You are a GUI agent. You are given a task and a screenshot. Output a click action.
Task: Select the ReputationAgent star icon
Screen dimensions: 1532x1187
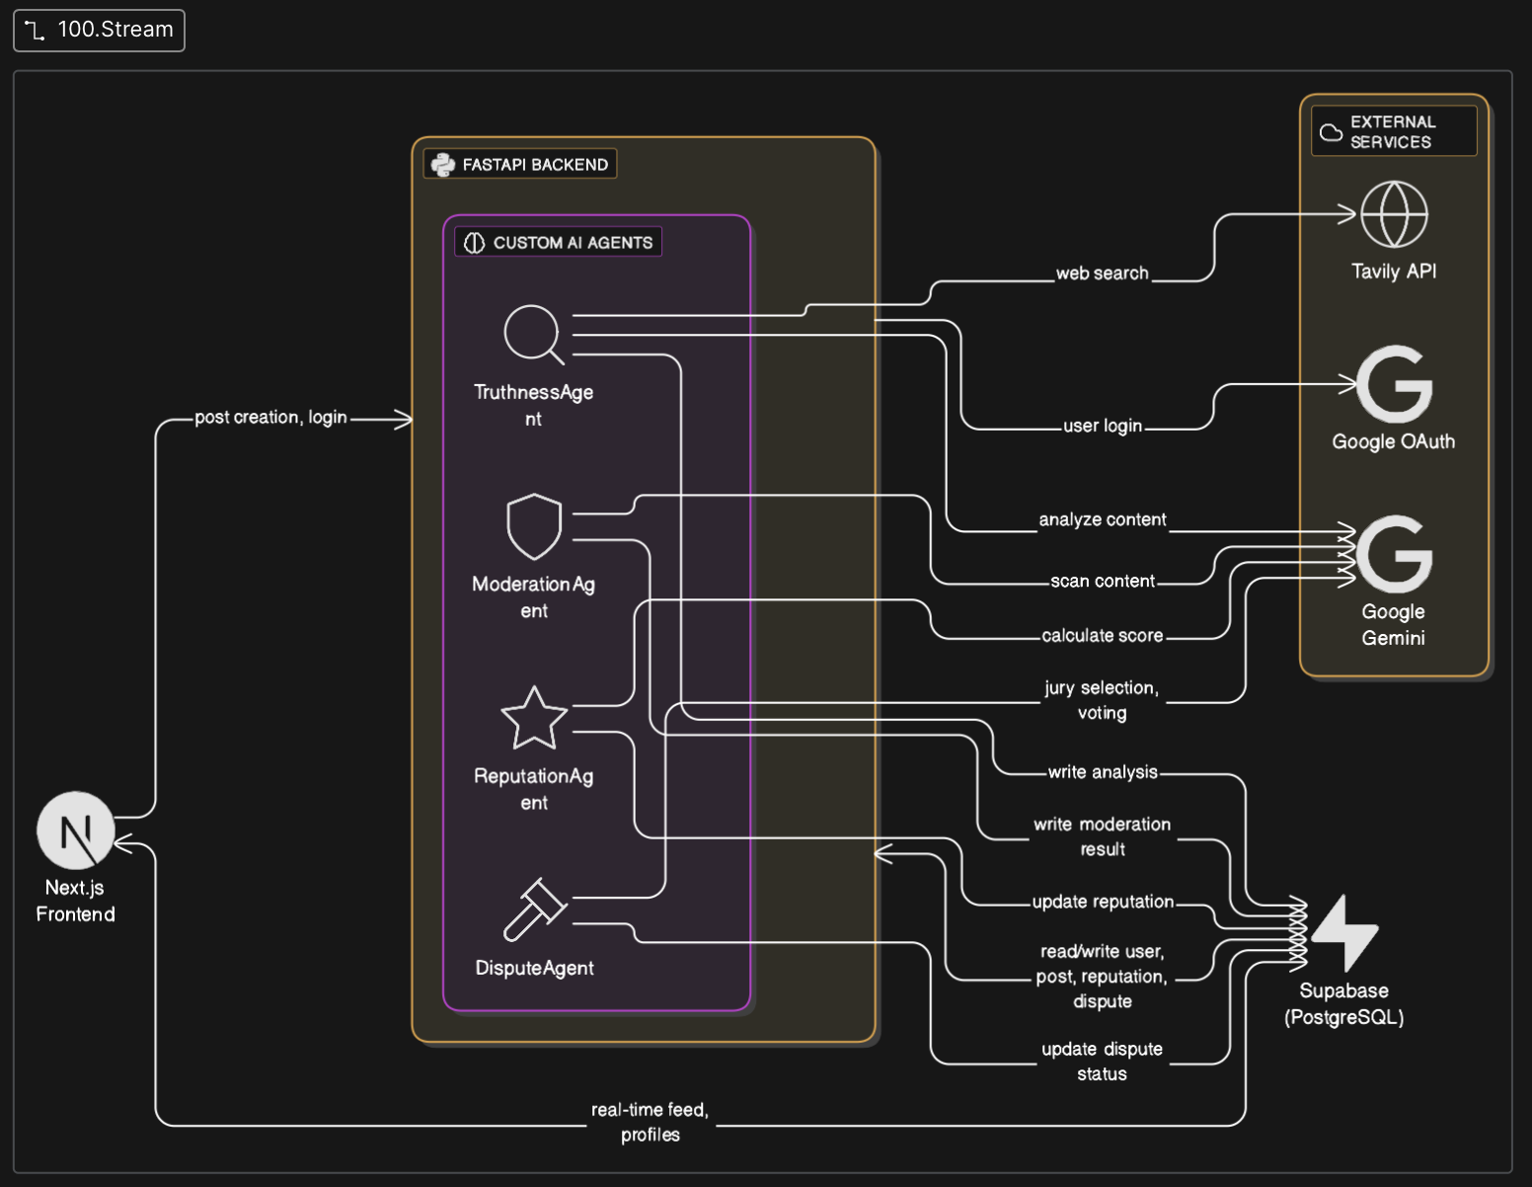pos(534,718)
